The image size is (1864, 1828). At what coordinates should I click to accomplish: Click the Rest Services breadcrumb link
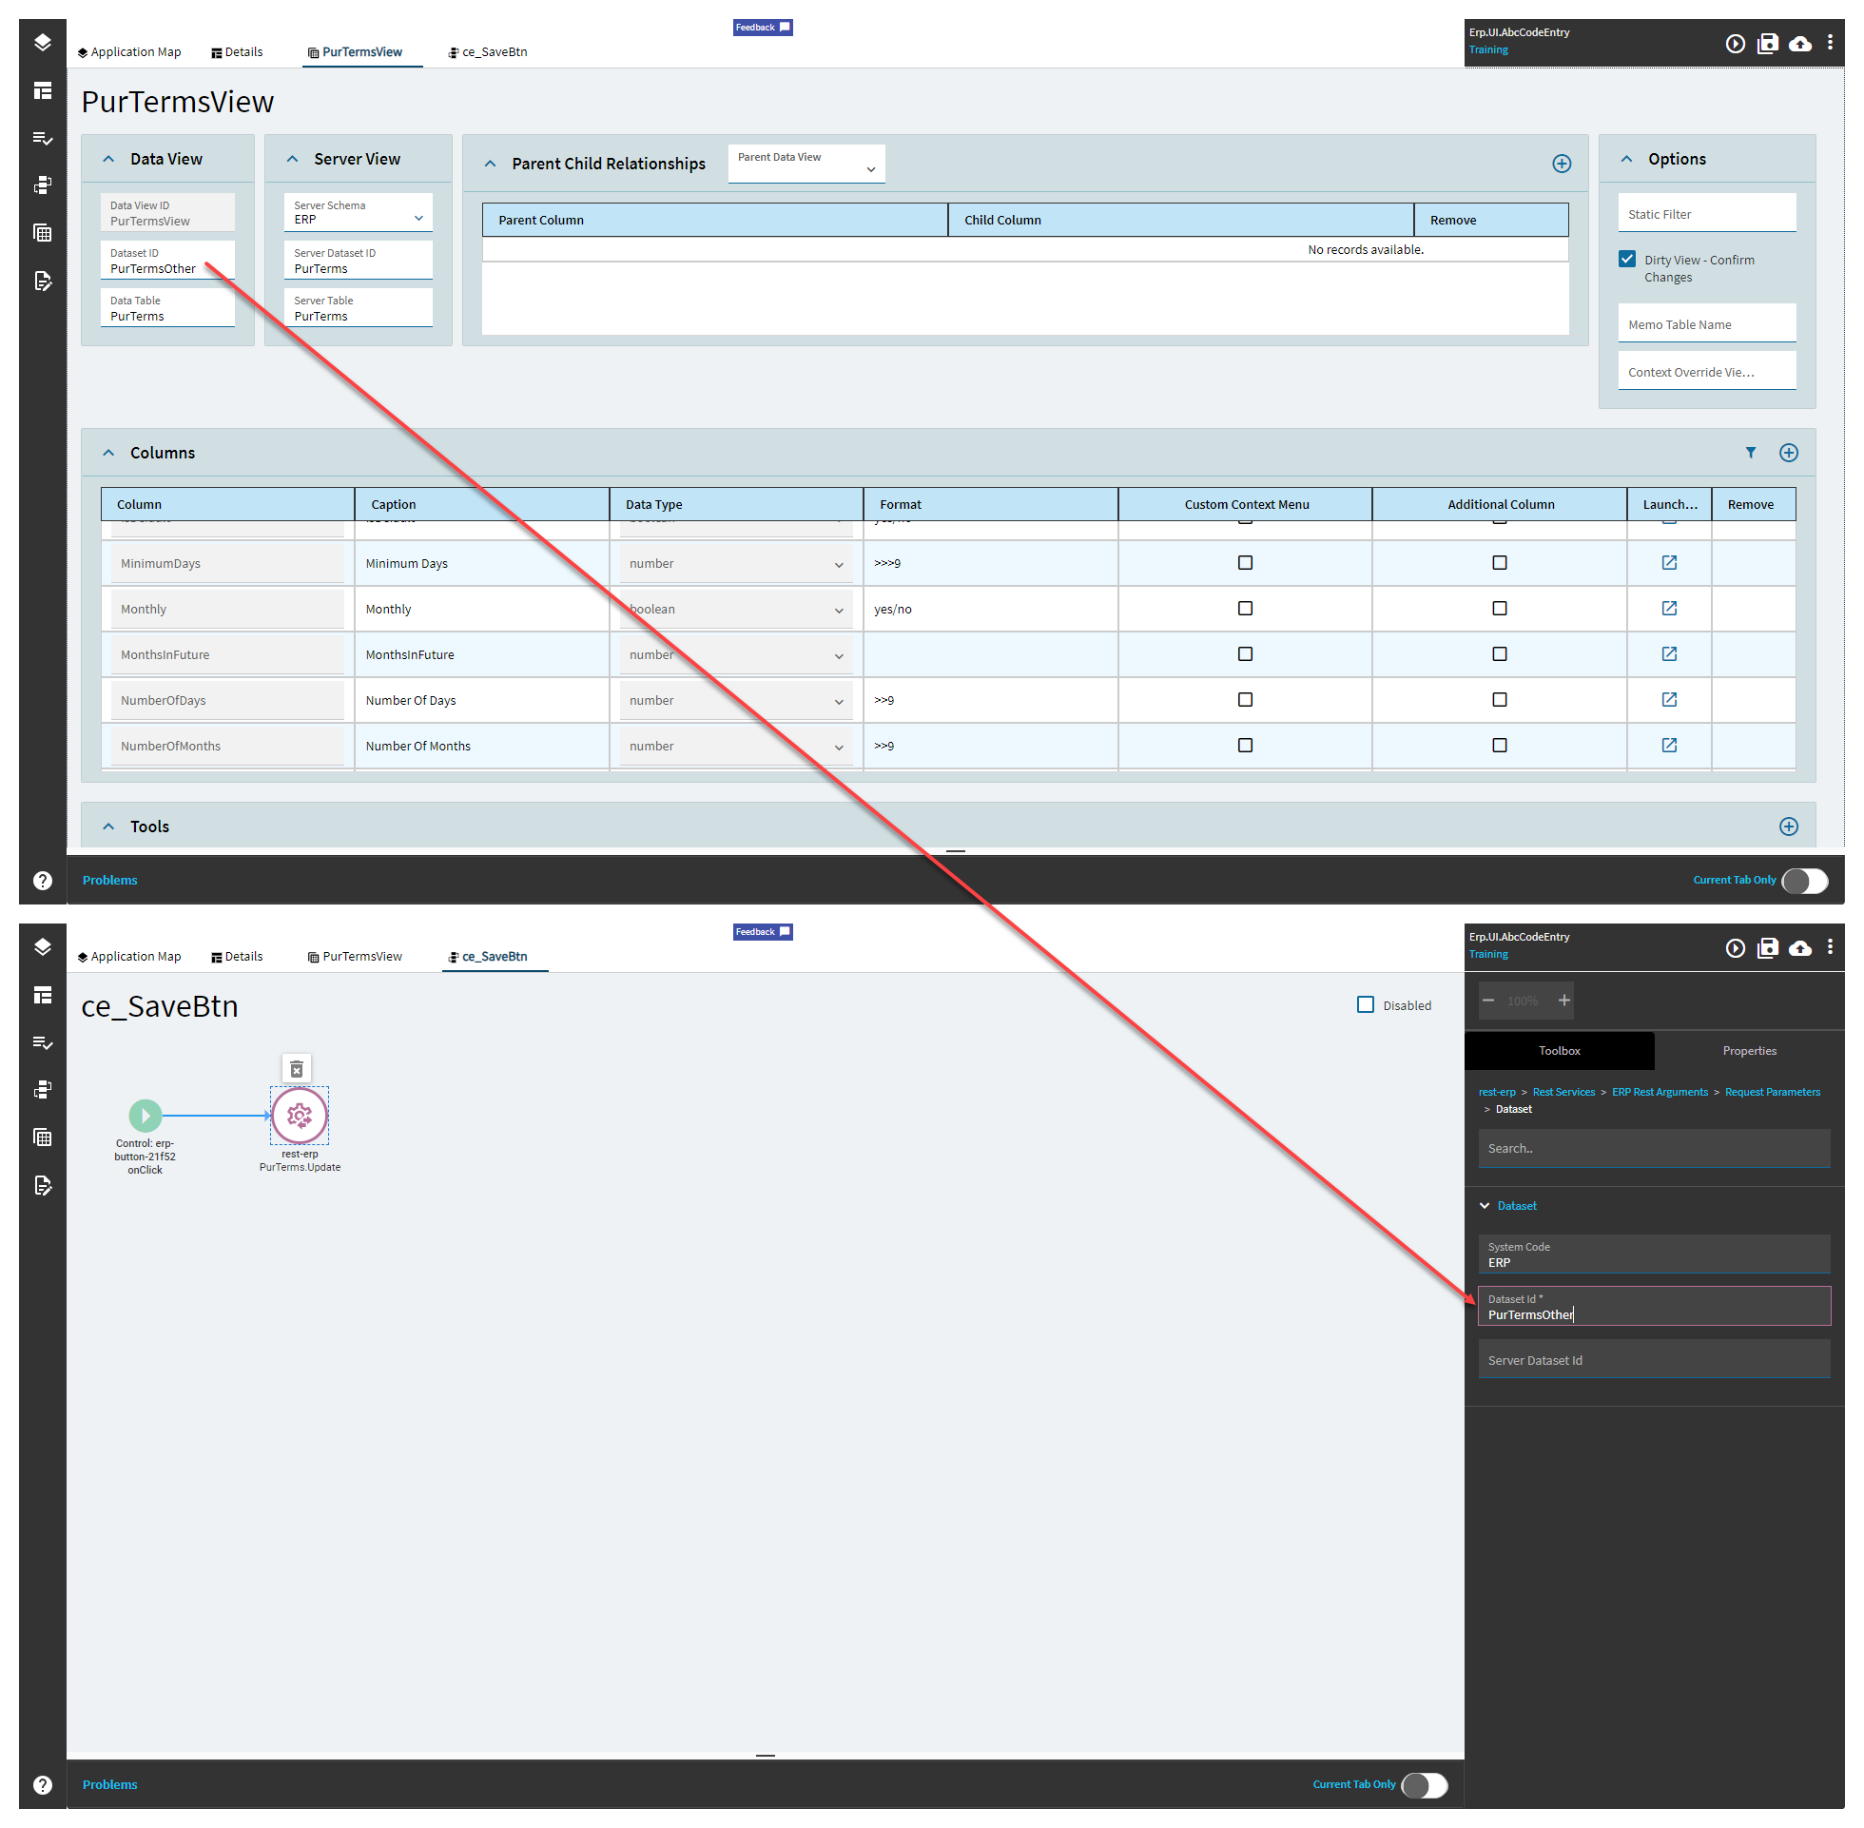pos(1563,1092)
